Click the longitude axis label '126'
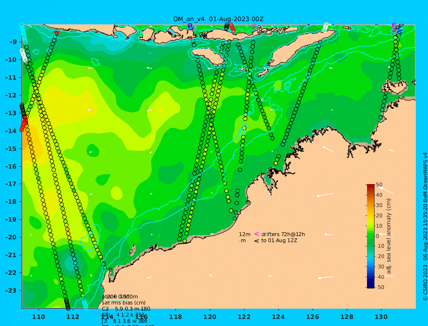 (x=313, y=317)
